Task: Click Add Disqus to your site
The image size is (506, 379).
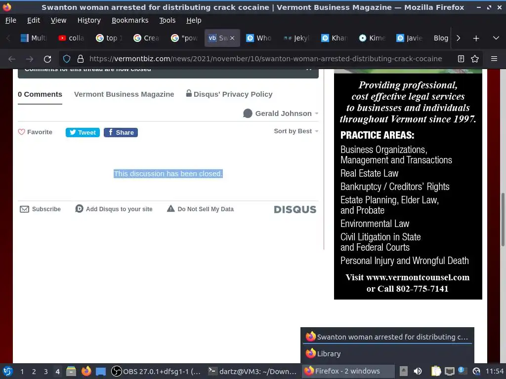Action: (x=114, y=209)
